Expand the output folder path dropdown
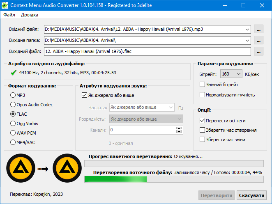The height and width of the screenshot is (204, 272). (x=247, y=40)
